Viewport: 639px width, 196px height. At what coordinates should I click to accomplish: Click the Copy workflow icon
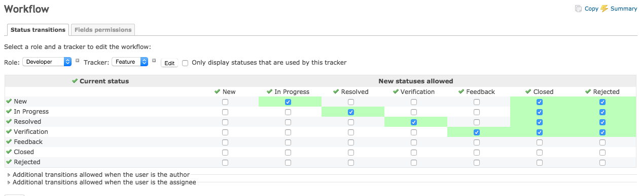pyautogui.click(x=578, y=9)
